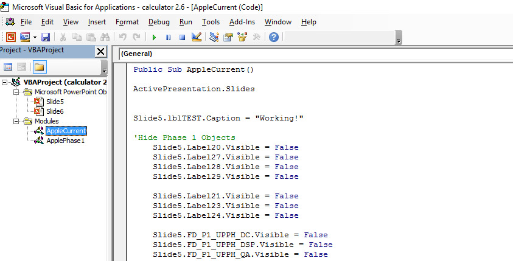Click the Save project icon
513x261 pixels.
pos(46,37)
